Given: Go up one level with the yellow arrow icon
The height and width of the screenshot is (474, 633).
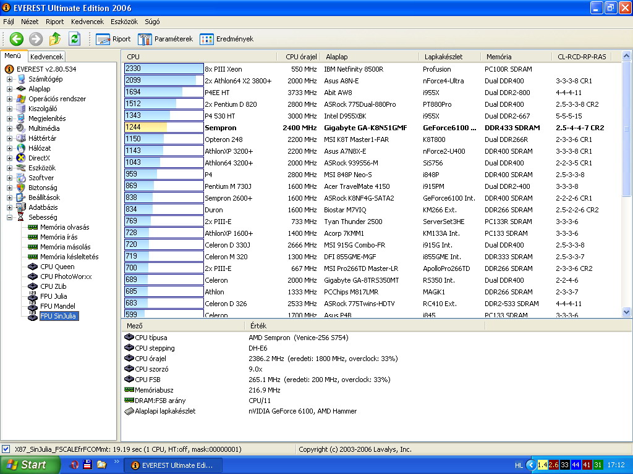Looking at the screenshot, I should click(55, 39).
